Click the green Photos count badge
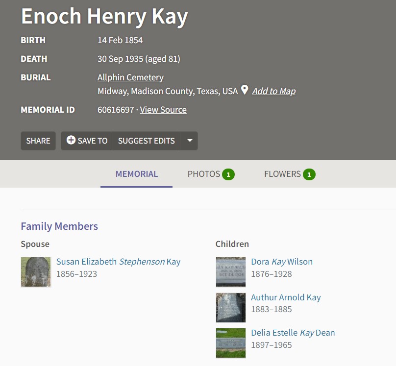Image resolution: width=396 pixels, height=366 pixels. pyautogui.click(x=228, y=174)
